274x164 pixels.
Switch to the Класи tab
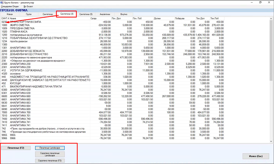(x=10, y=14)
